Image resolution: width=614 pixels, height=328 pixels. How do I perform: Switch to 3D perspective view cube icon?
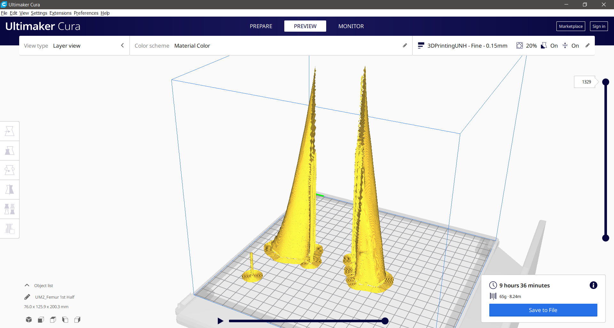(29, 319)
